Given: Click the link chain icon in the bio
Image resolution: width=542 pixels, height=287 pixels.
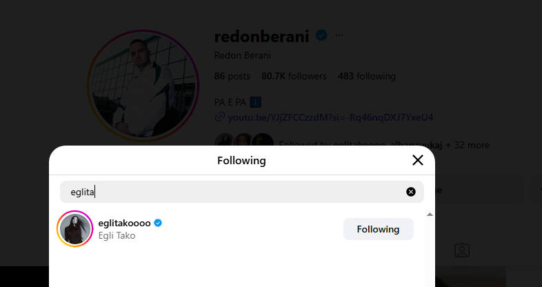Looking at the screenshot, I should 220,117.
